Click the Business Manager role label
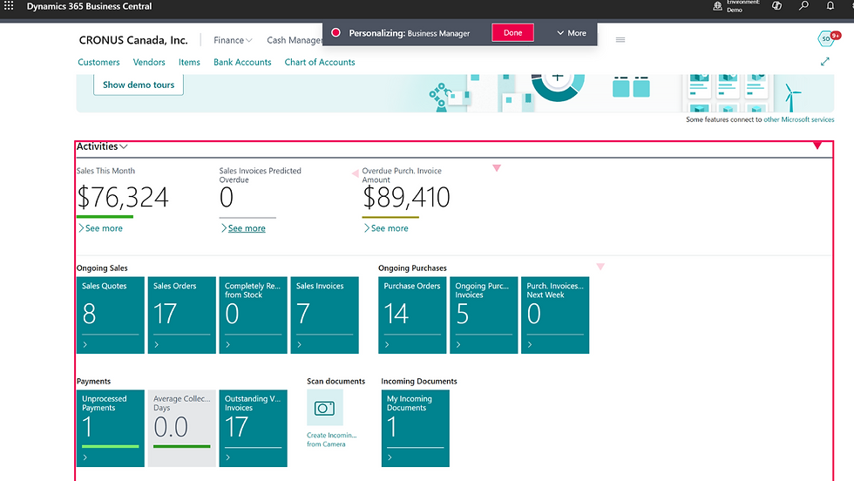 click(438, 33)
